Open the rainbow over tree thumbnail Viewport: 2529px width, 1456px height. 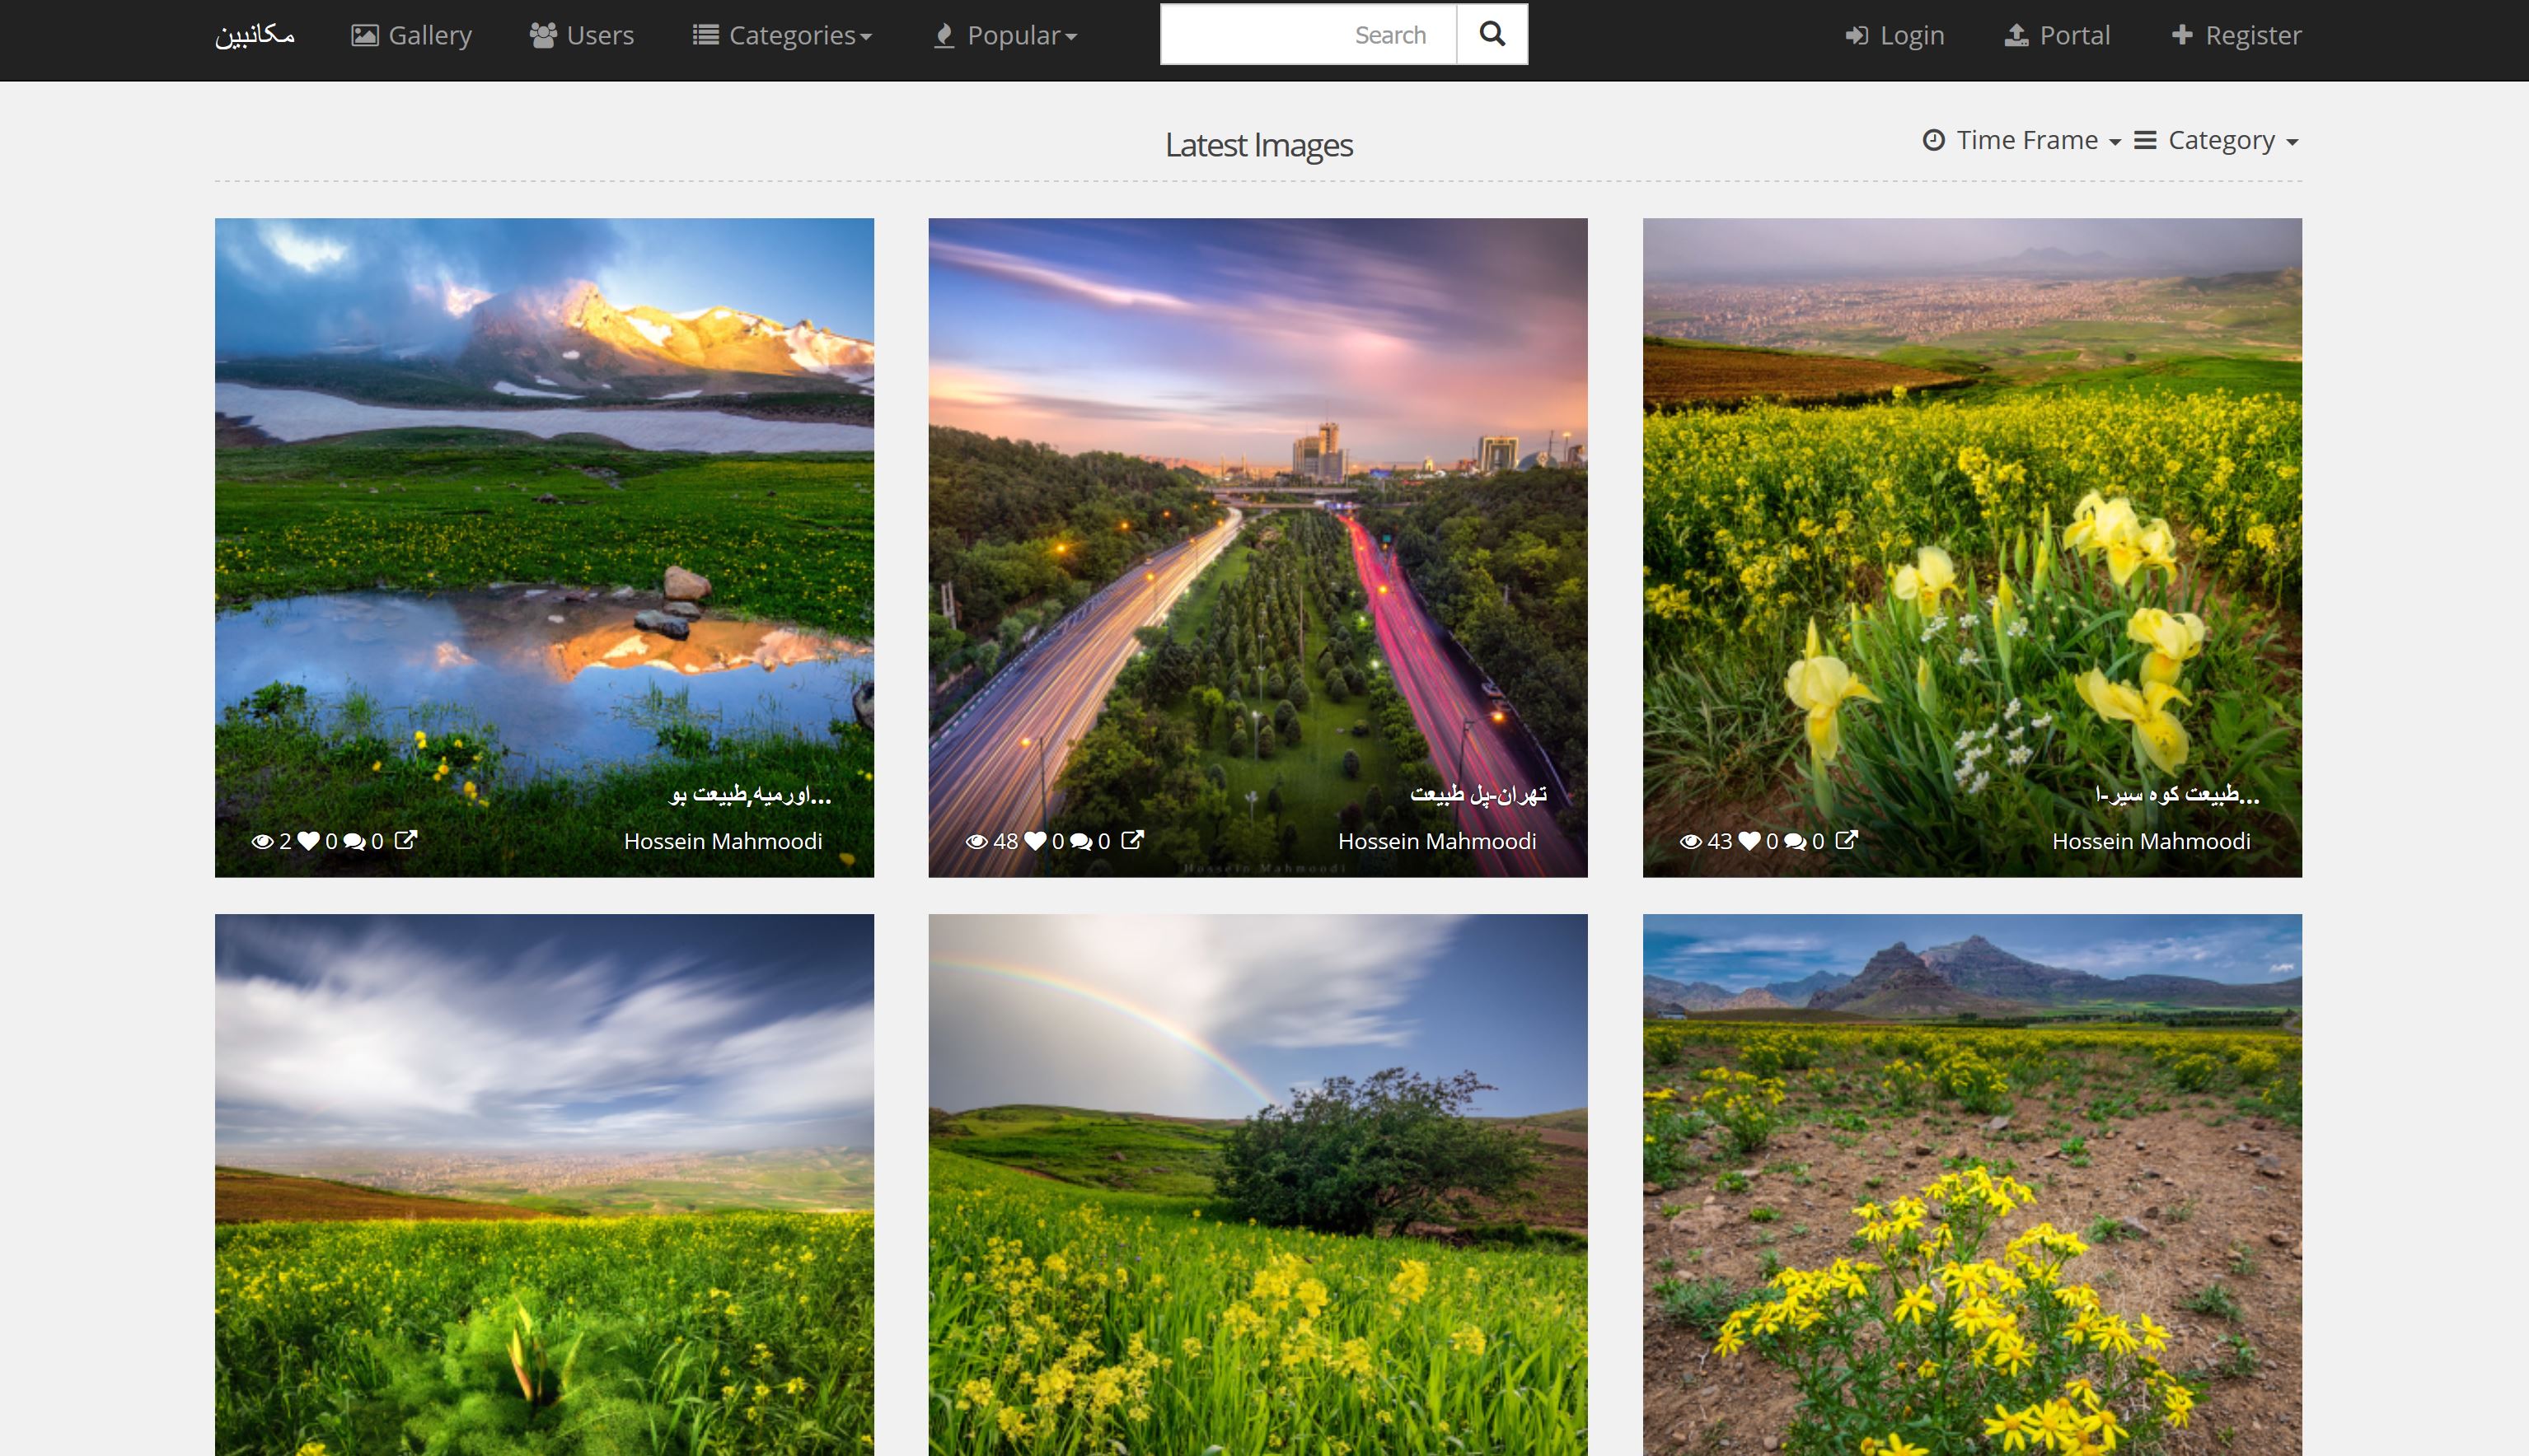(x=1257, y=1185)
